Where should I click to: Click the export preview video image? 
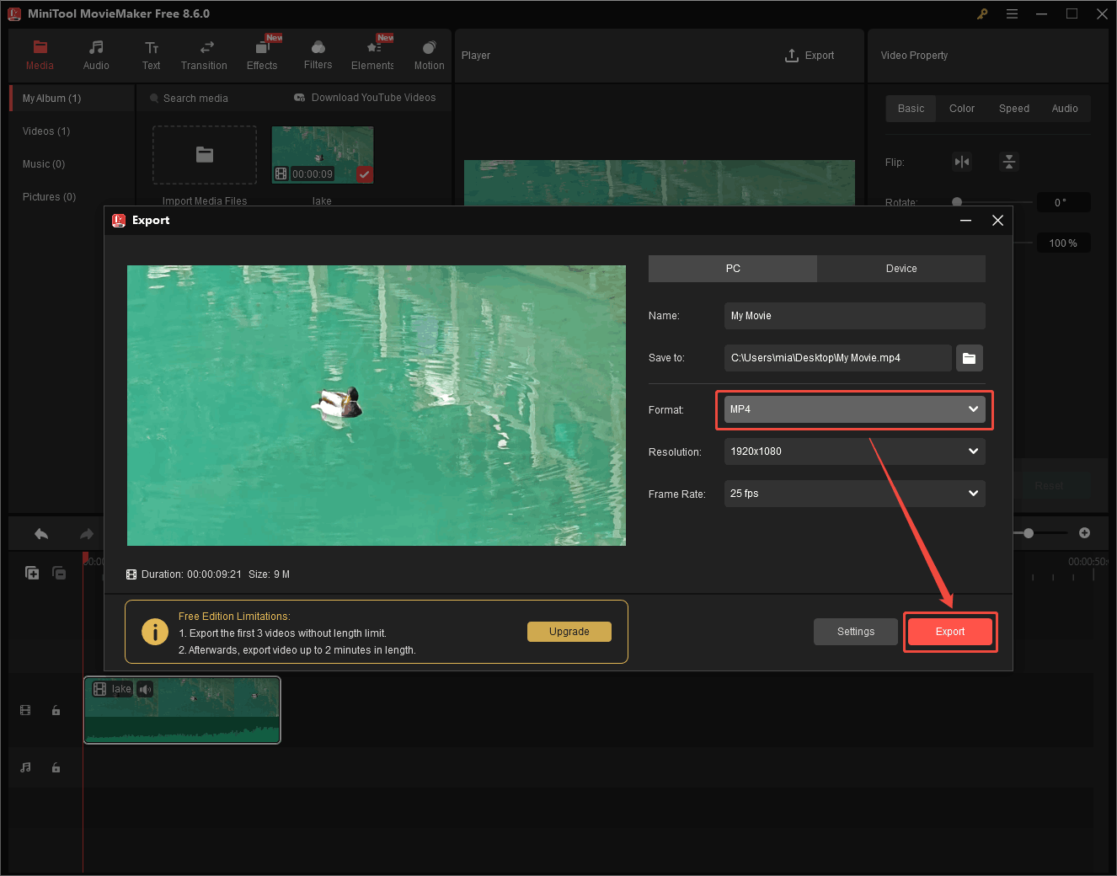tap(377, 405)
